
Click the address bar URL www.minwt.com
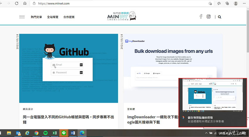(x=54, y=3)
